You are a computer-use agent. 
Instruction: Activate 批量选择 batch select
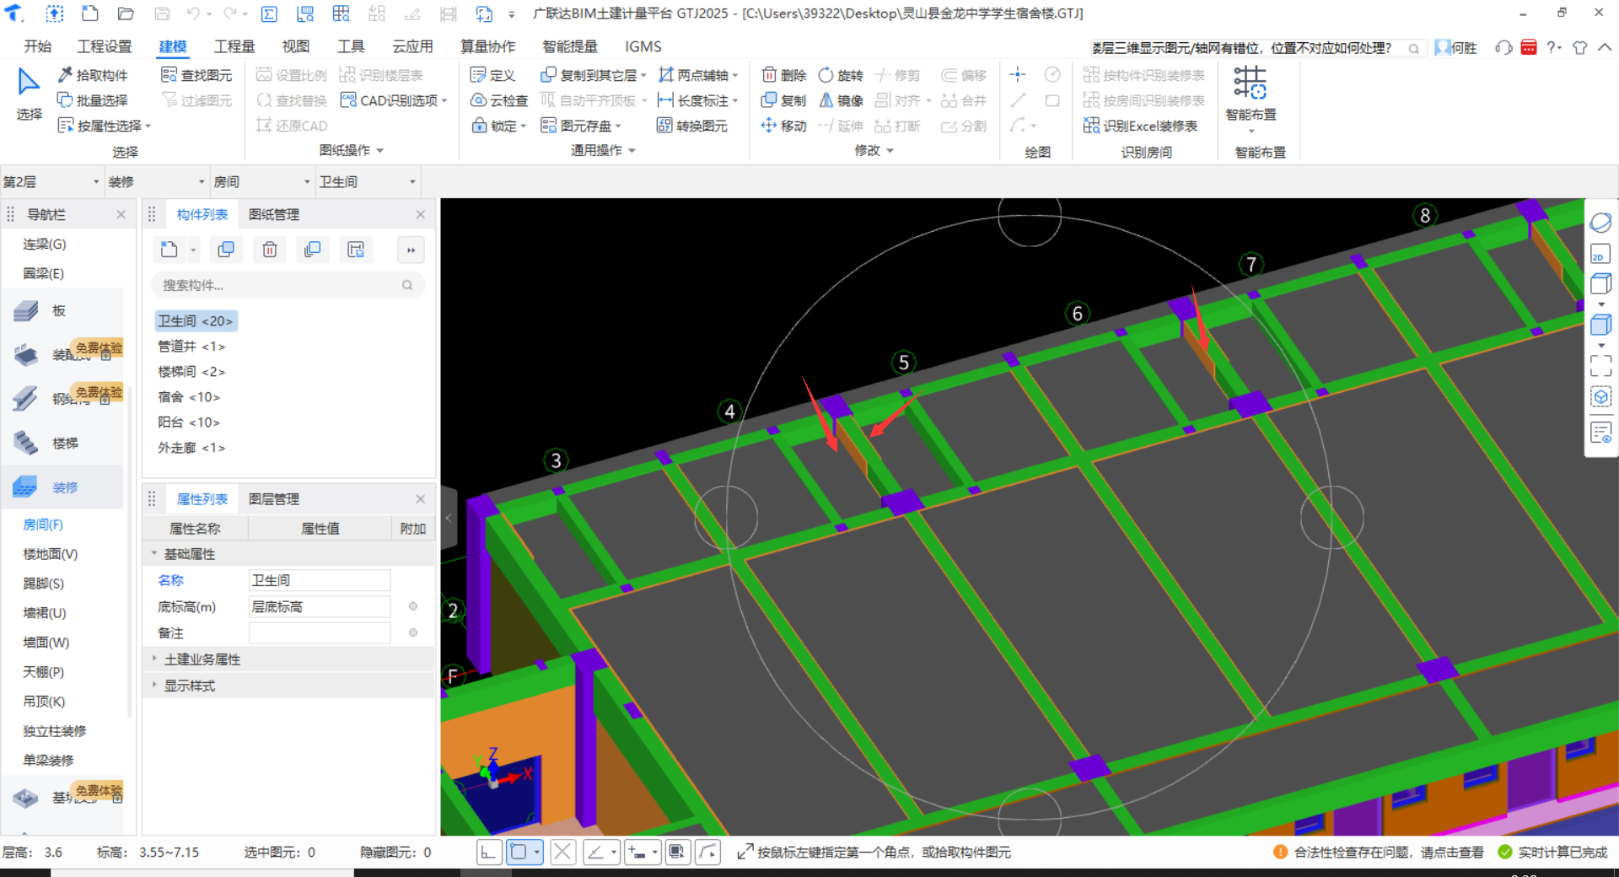coord(93,100)
